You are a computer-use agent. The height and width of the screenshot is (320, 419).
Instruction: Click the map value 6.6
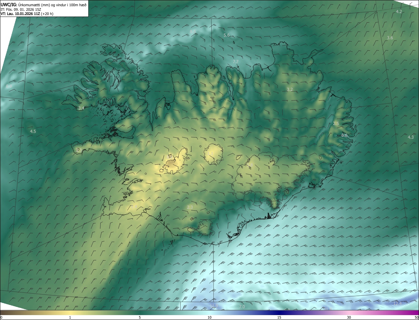pos(344,135)
